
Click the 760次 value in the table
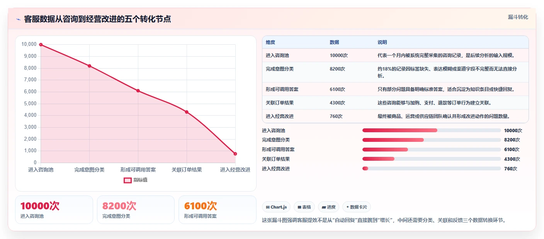click(336, 116)
